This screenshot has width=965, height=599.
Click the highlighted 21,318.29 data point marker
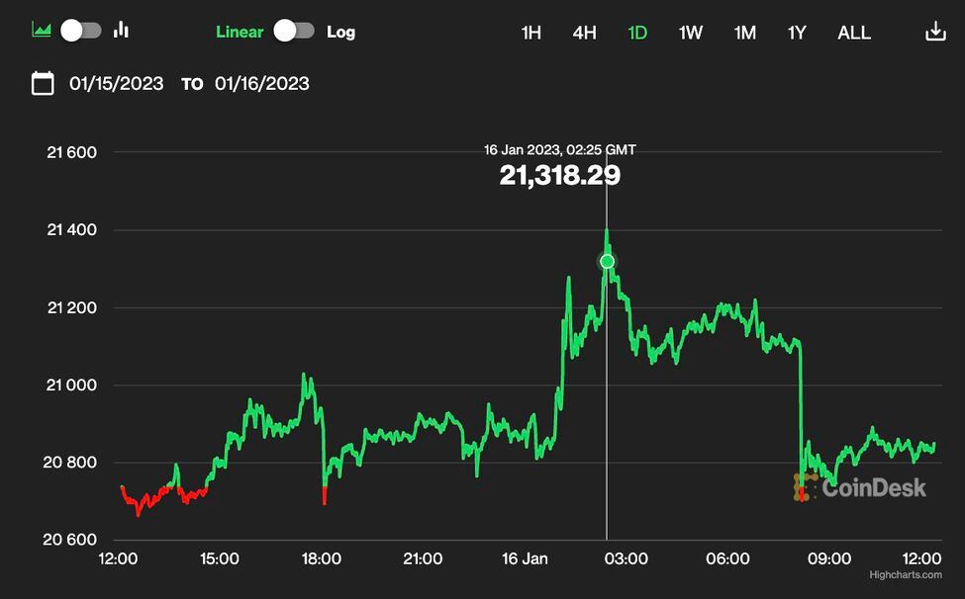[607, 262]
